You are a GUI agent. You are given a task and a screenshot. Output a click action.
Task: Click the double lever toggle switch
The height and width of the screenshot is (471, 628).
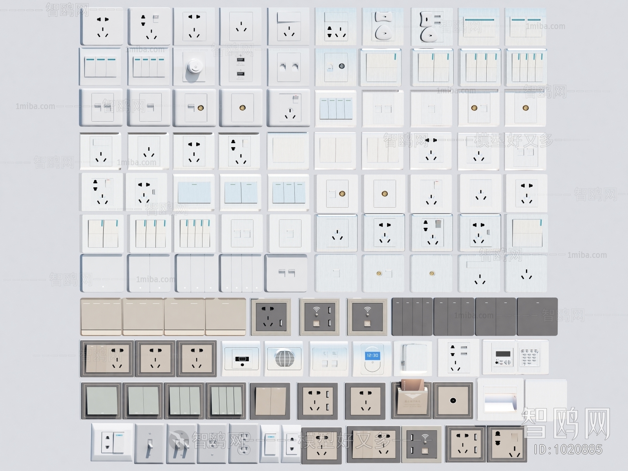coord(181,444)
